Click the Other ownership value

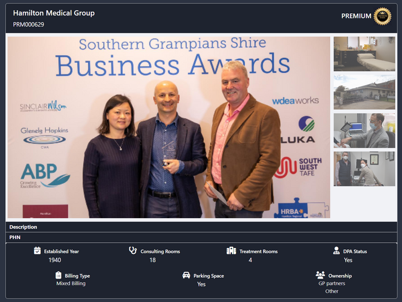coord(332,291)
